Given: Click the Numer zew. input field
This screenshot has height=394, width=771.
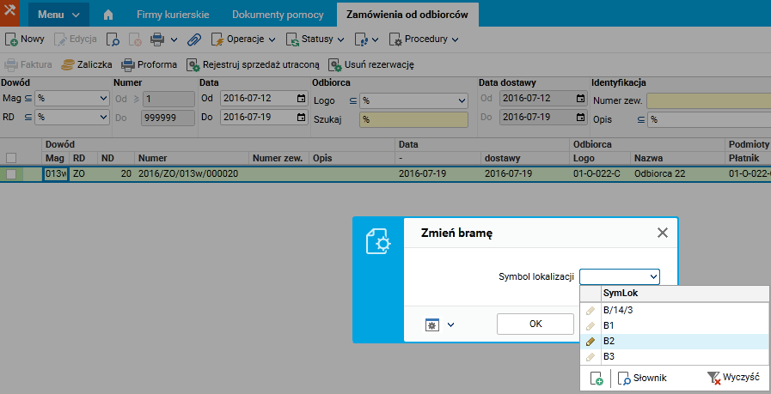Looking at the screenshot, I should 708,100.
